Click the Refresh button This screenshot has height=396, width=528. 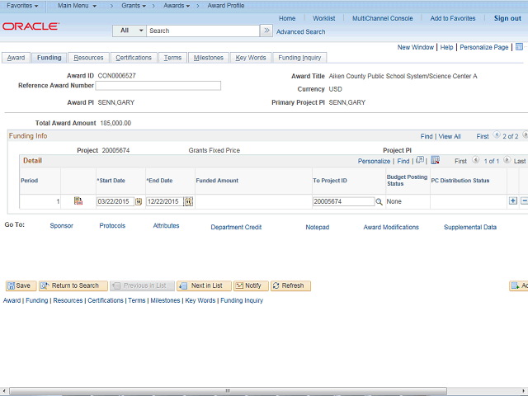290,286
